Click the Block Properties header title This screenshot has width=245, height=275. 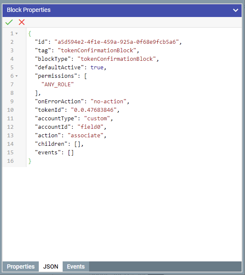(29, 10)
